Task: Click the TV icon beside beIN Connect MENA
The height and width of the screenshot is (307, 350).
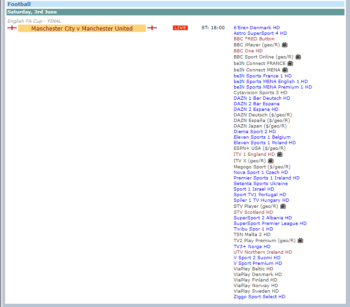Action: [x=285, y=70]
